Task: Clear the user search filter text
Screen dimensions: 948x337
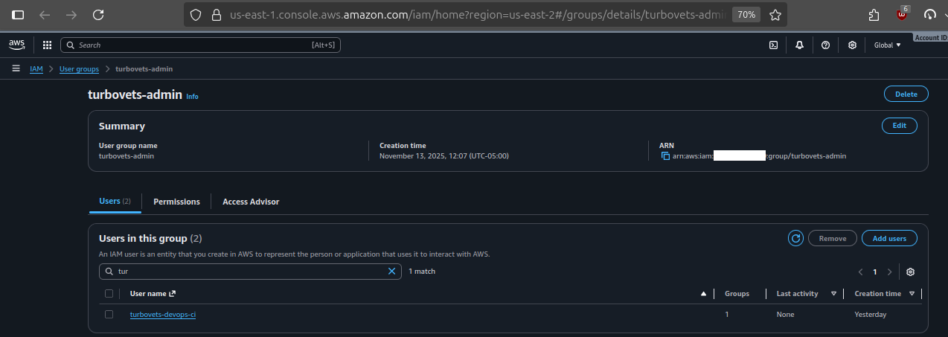Action: point(391,272)
